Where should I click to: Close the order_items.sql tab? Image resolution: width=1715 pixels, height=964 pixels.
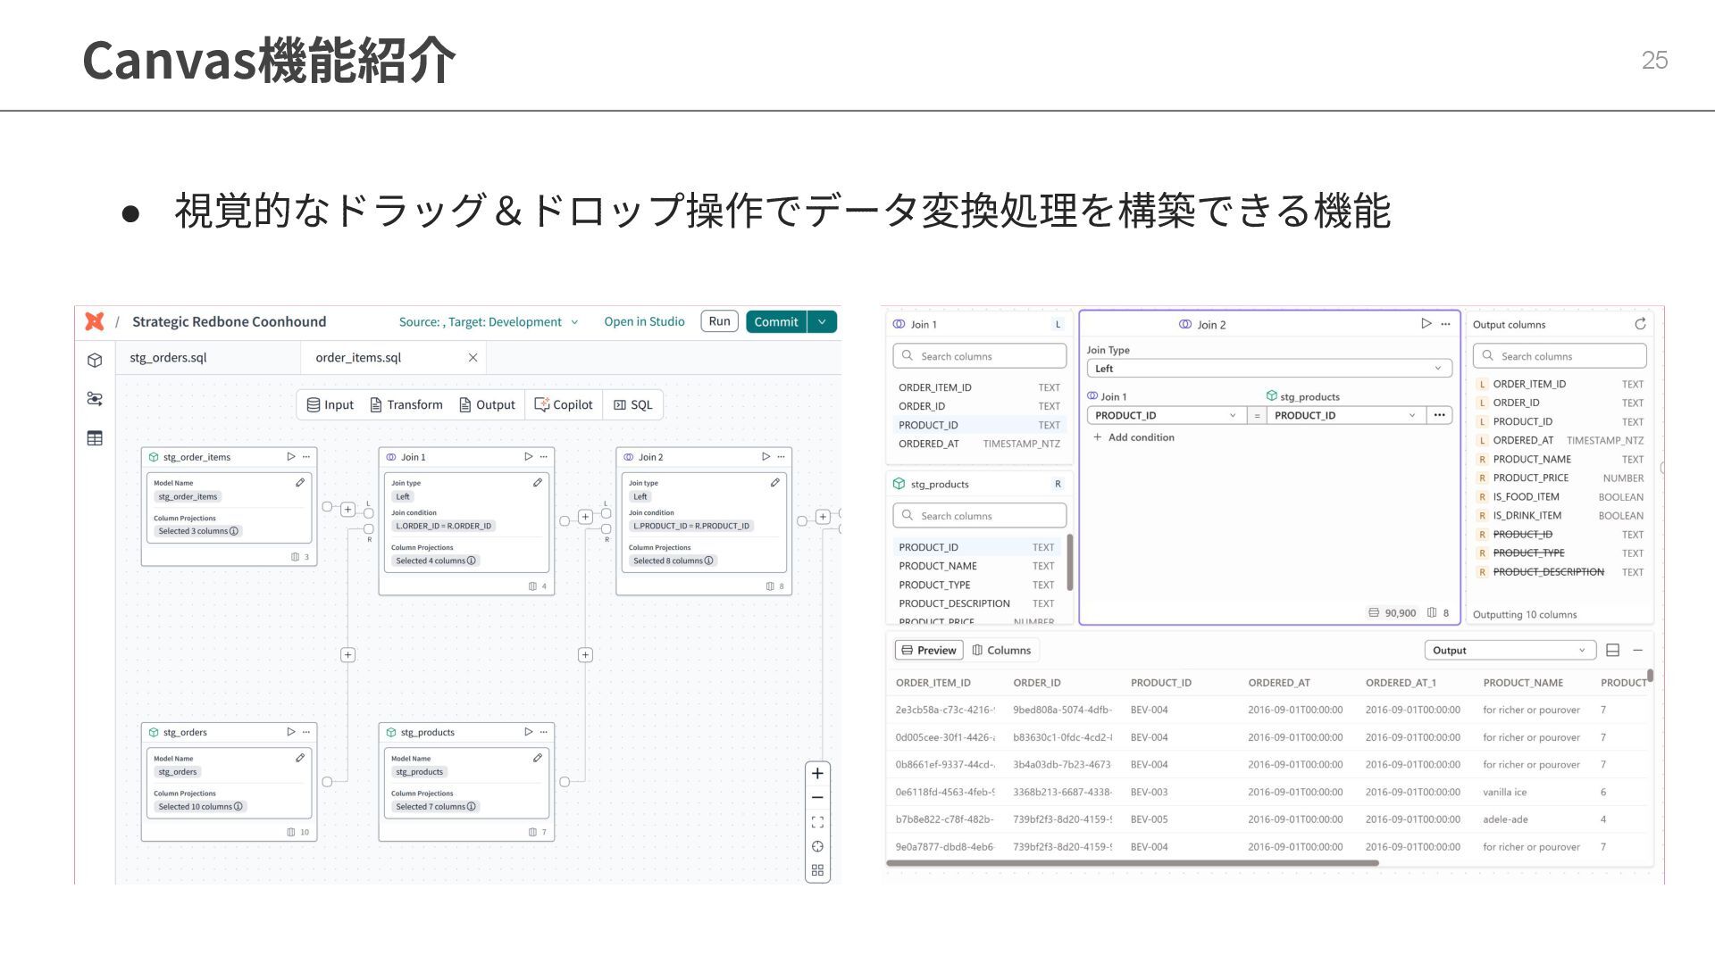[473, 358]
